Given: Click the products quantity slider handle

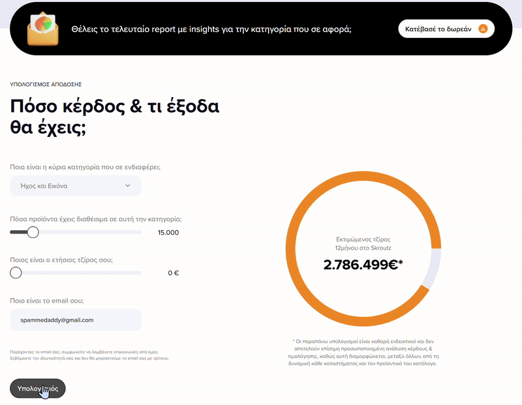Looking at the screenshot, I should pos(33,232).
